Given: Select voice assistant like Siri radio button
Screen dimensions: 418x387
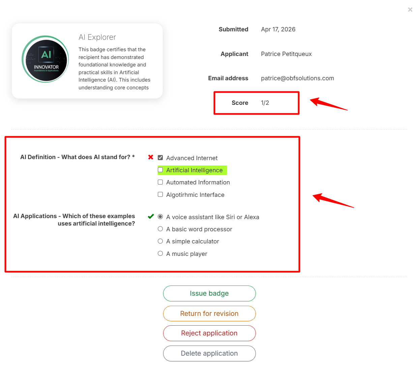Looking at the screenshot, I should point(160,217).
